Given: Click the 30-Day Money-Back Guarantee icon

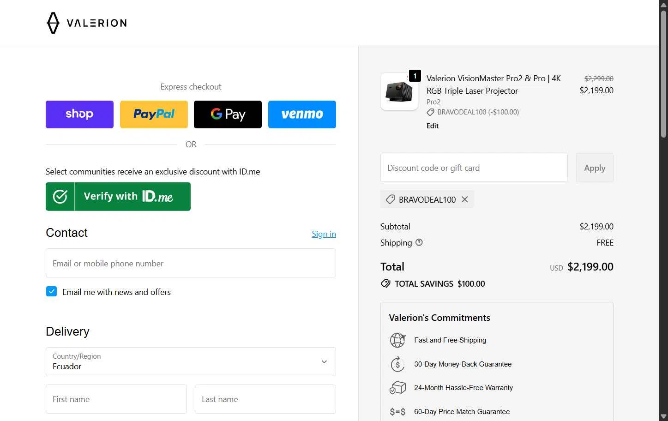Looking at the screenshot, I should (x=397, y=364).
